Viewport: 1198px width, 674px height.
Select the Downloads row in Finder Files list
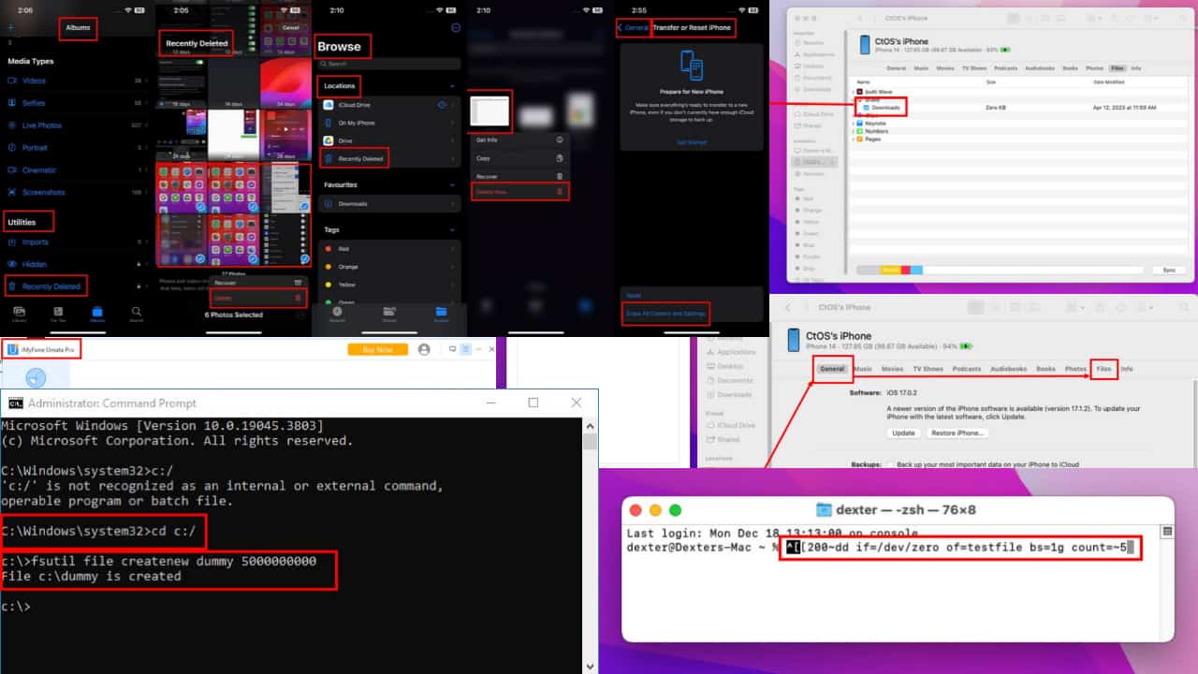point(1020,108)
